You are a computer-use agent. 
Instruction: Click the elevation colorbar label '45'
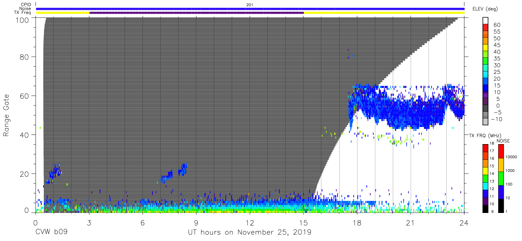496,45
